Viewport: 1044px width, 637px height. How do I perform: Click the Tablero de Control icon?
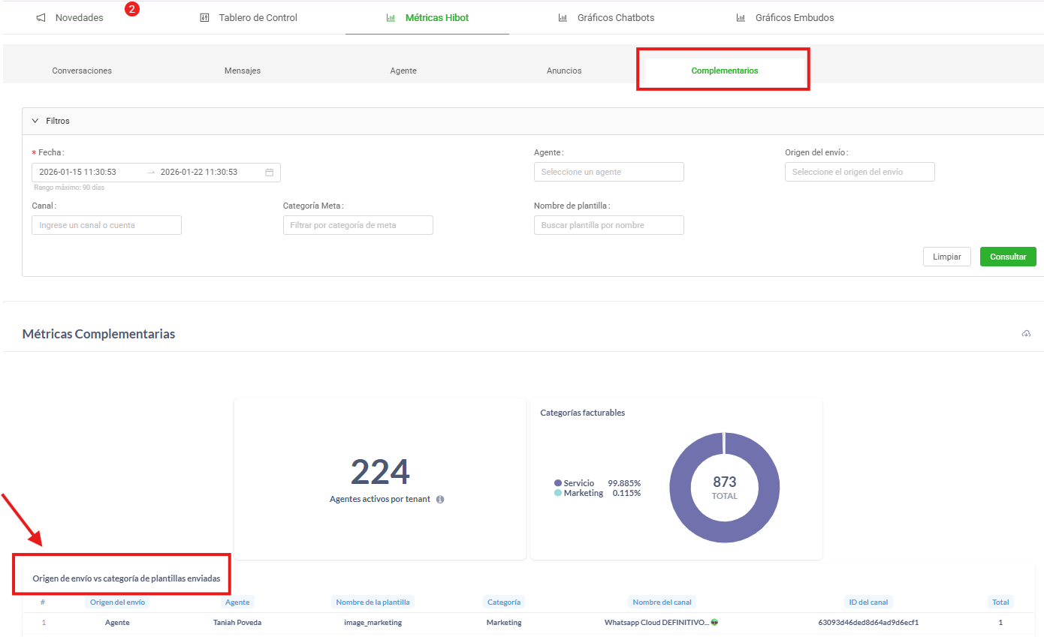click(204, 18)
